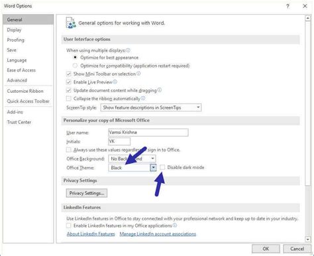
Task: Open the Trust Center category
Action: click(28, 122)
